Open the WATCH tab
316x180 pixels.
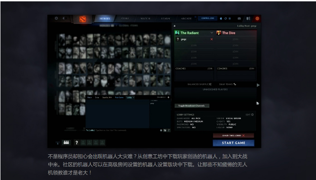coord(145,18)
